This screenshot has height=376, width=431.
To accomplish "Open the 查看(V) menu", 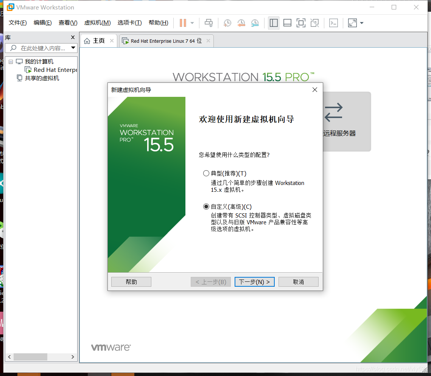I will click(68, 23).
